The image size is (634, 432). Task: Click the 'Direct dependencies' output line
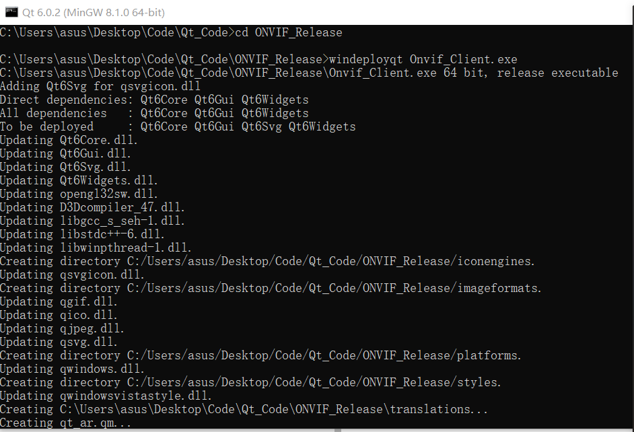click(154, 100)
